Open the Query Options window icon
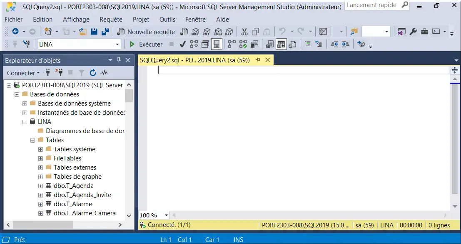461x244 pixels. tap(205, 44)
